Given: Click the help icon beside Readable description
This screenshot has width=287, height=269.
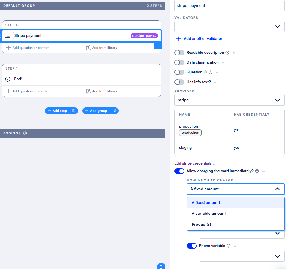Looking at the screenshot, I should [227, 53].
